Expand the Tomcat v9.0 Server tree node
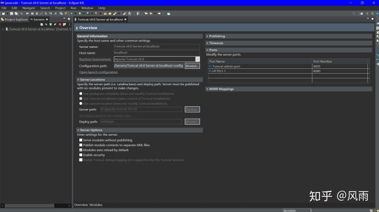Image resolution: width=379 pixels, height=212 pixels. point(3,29)
